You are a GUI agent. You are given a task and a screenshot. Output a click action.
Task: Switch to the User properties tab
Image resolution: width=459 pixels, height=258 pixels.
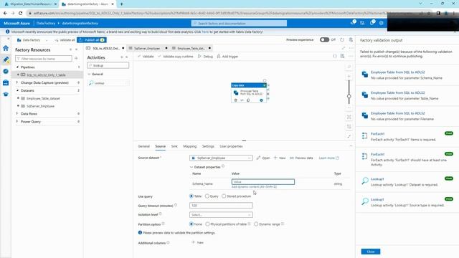[x=231, y=146]
